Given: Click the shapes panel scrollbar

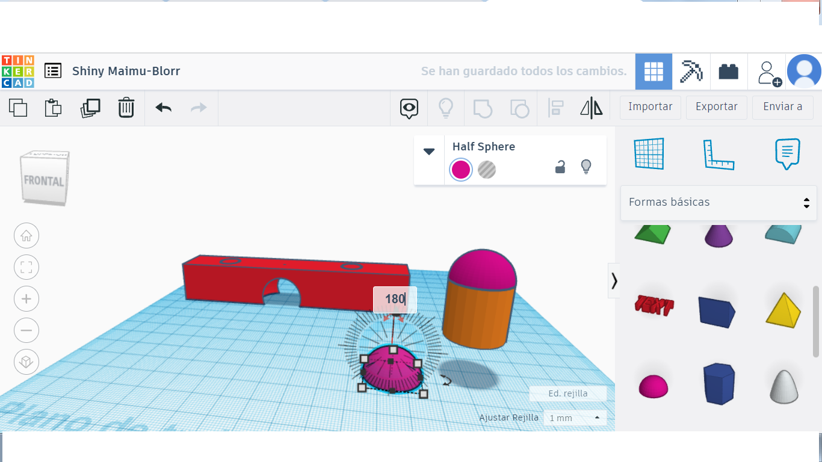Looking at the screenshot, I should [x=816, y=322].
